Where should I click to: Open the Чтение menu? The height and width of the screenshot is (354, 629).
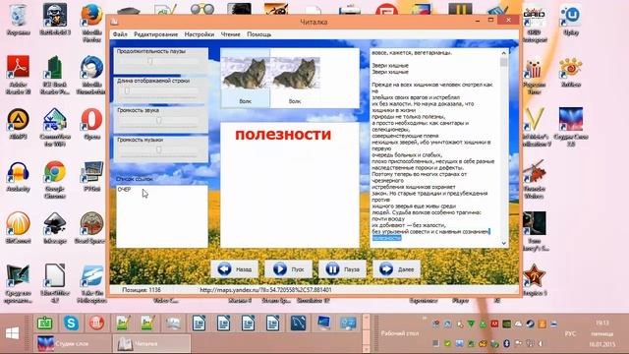pos(230,34)
